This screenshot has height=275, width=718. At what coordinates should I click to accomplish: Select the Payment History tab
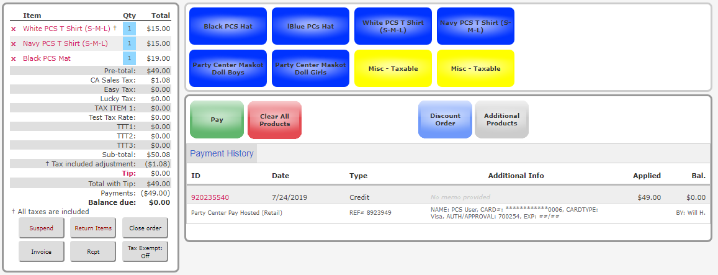click(x=222, y=153)
